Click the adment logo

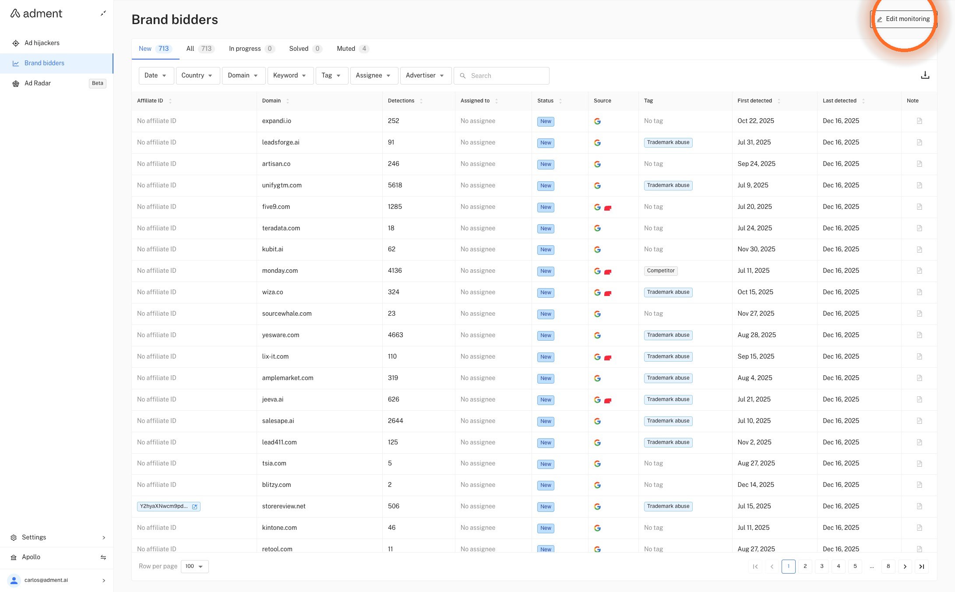(36, 14)
